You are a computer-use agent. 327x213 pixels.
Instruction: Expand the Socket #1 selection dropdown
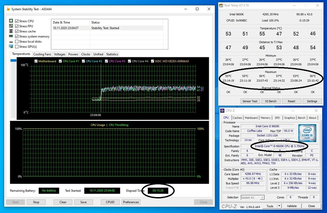coord(262,197)
